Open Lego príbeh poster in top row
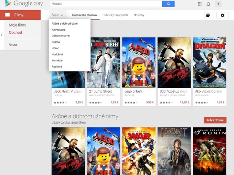234x175 pixels. (x=139, y=62)
